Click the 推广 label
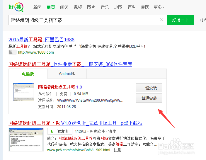 (13, 52)
